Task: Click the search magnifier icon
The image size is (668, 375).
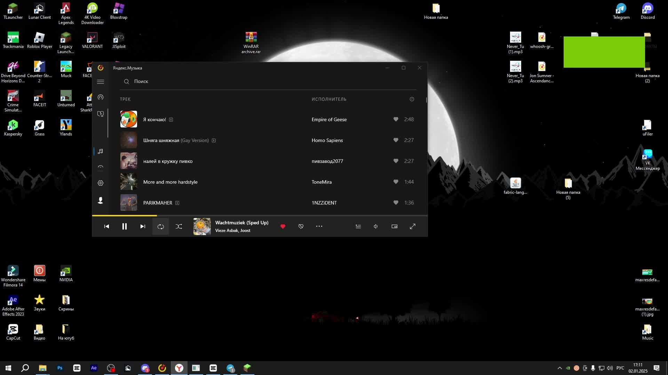Action: (x=127, y=82)
